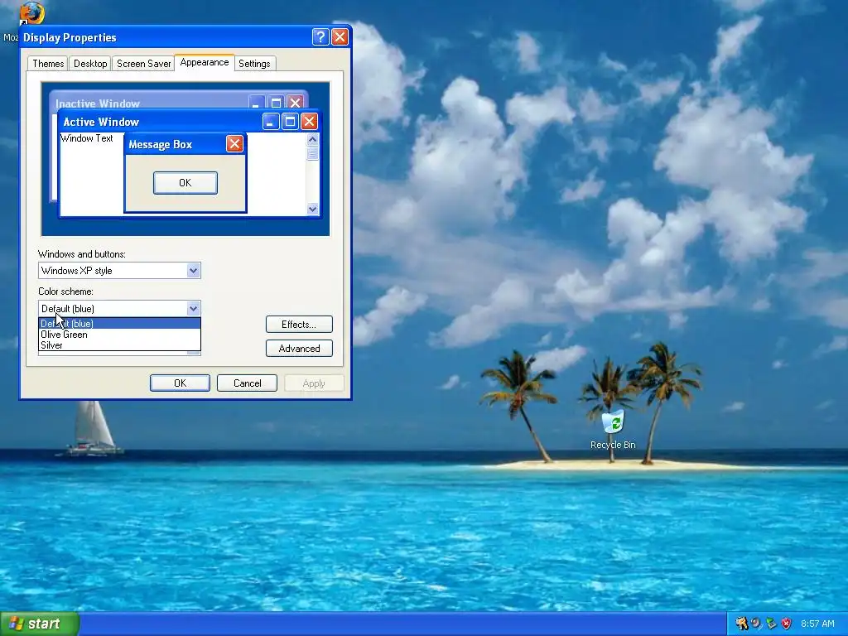
Task: Click the Window Text preview label
Action: (86, 138)
